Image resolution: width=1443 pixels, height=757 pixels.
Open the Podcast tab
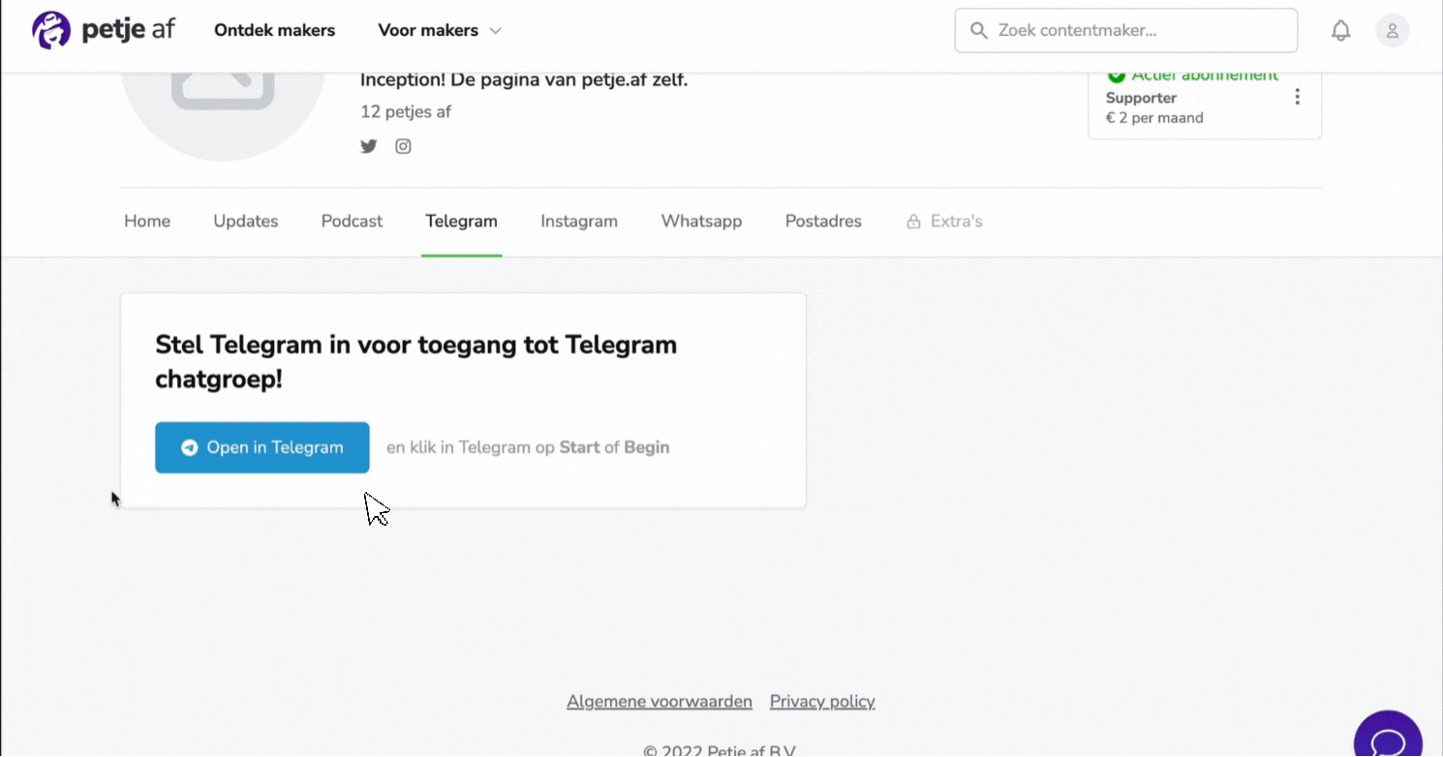tap(352, 222)
